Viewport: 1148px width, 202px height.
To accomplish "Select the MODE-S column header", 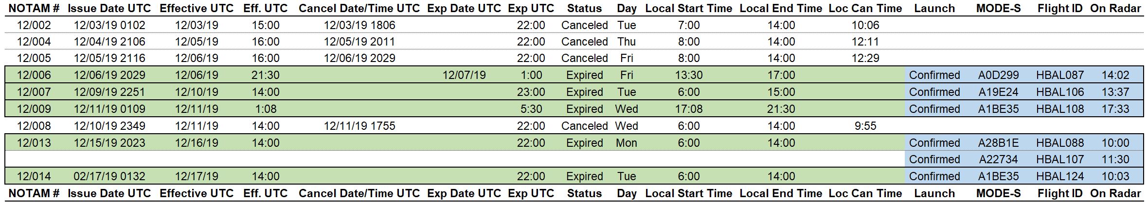I will pos(998,8).
